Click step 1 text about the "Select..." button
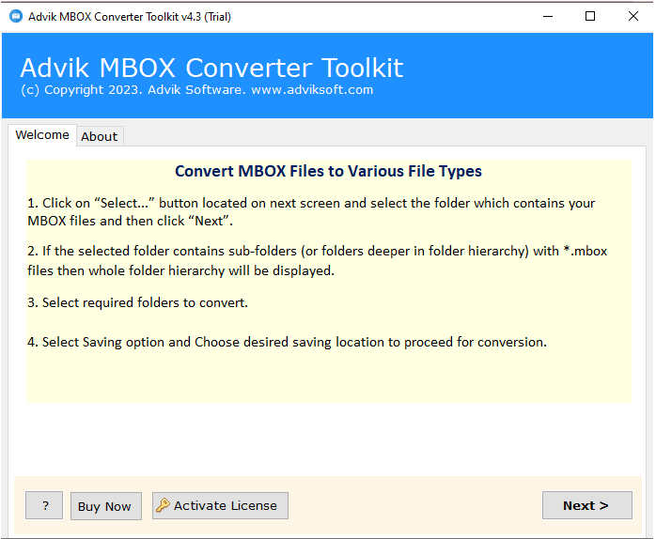This screenshot has width=656, height=539. click(311, 211)
